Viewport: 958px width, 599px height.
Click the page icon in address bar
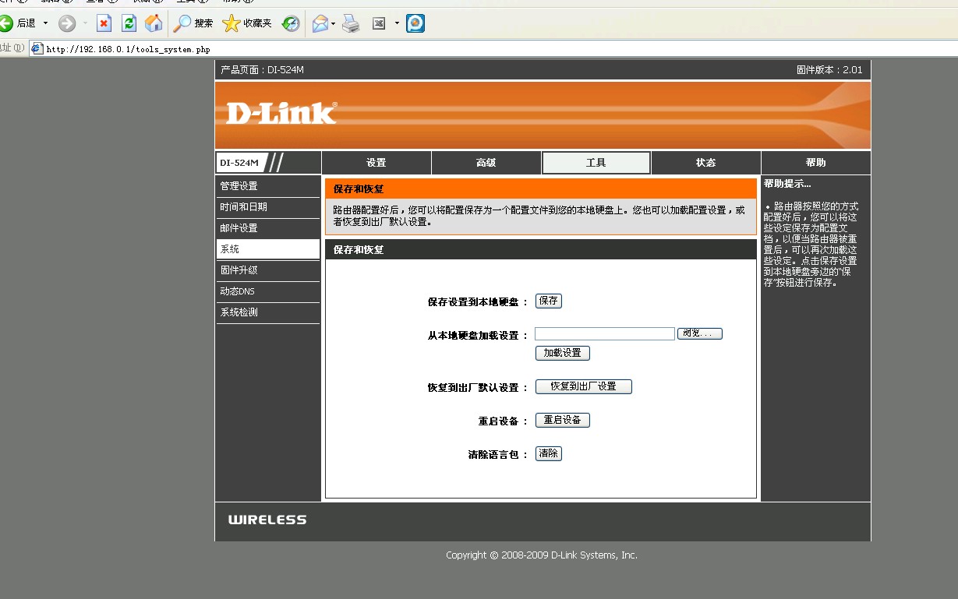37,48
